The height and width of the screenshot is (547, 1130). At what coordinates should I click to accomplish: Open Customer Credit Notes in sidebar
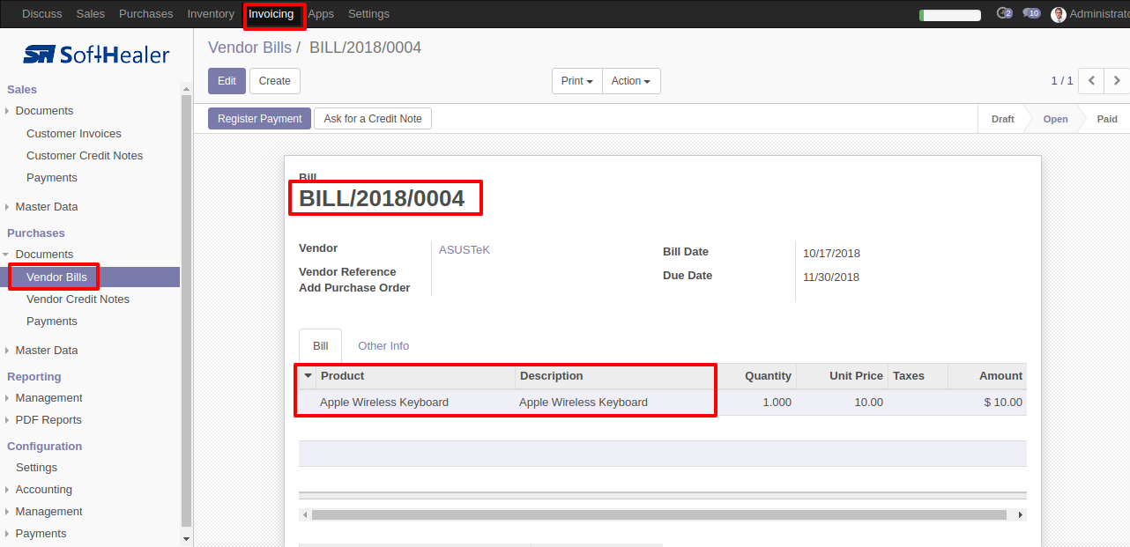click(x=85, y=156)
